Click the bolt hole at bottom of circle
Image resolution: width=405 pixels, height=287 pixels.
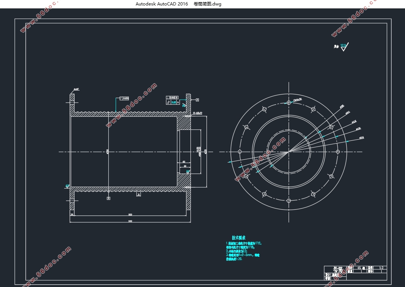(x=289, y=201)
